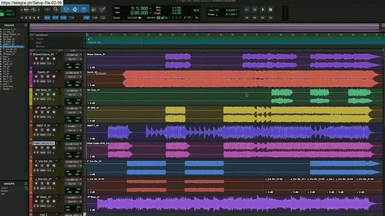
Task: Open the Groups list options menu icon
Action: [x=25, y=184]
